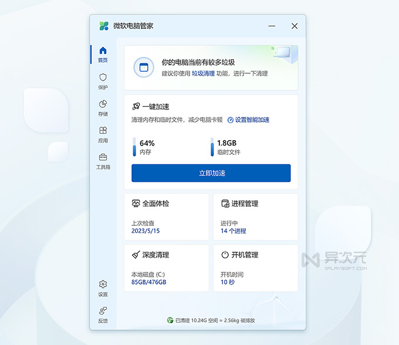Click the 立即加速 boost button

tap(211, 173)
